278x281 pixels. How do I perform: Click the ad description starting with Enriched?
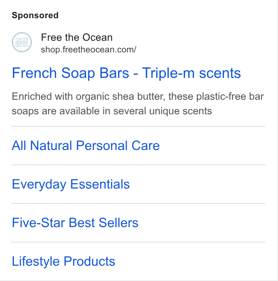[x=138, y=104]
